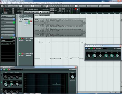Click the Stop button in transport panel

pyautogui.click(x=40, y=12)
